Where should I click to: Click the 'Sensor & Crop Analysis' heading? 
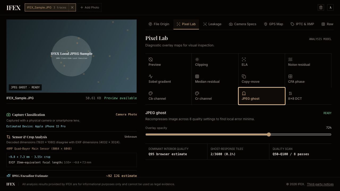[x=29, y=137]
